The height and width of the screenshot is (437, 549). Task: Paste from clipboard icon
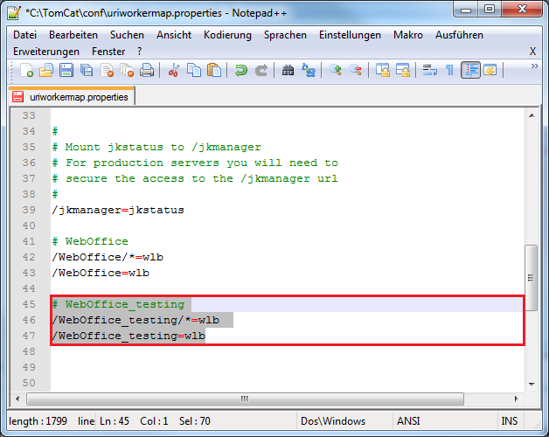tap(214, 70)
